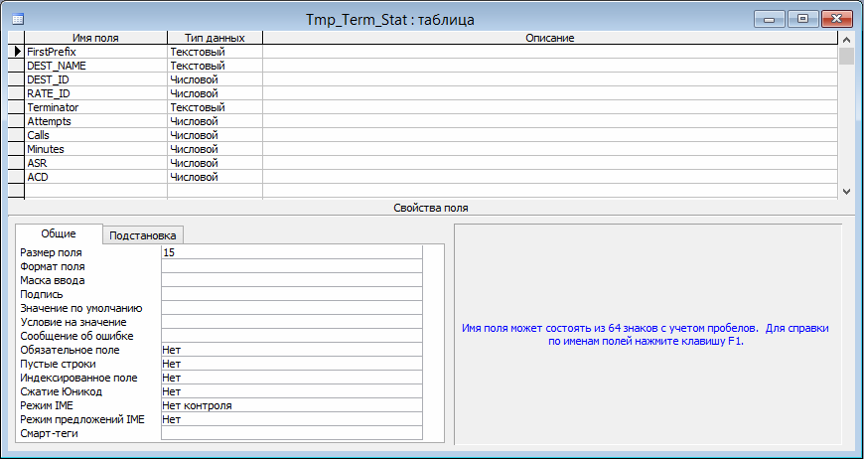The width and height of the screenshot is (864, 459).
Task: Click the Условие на значение input box
Action: coord(292,322)
